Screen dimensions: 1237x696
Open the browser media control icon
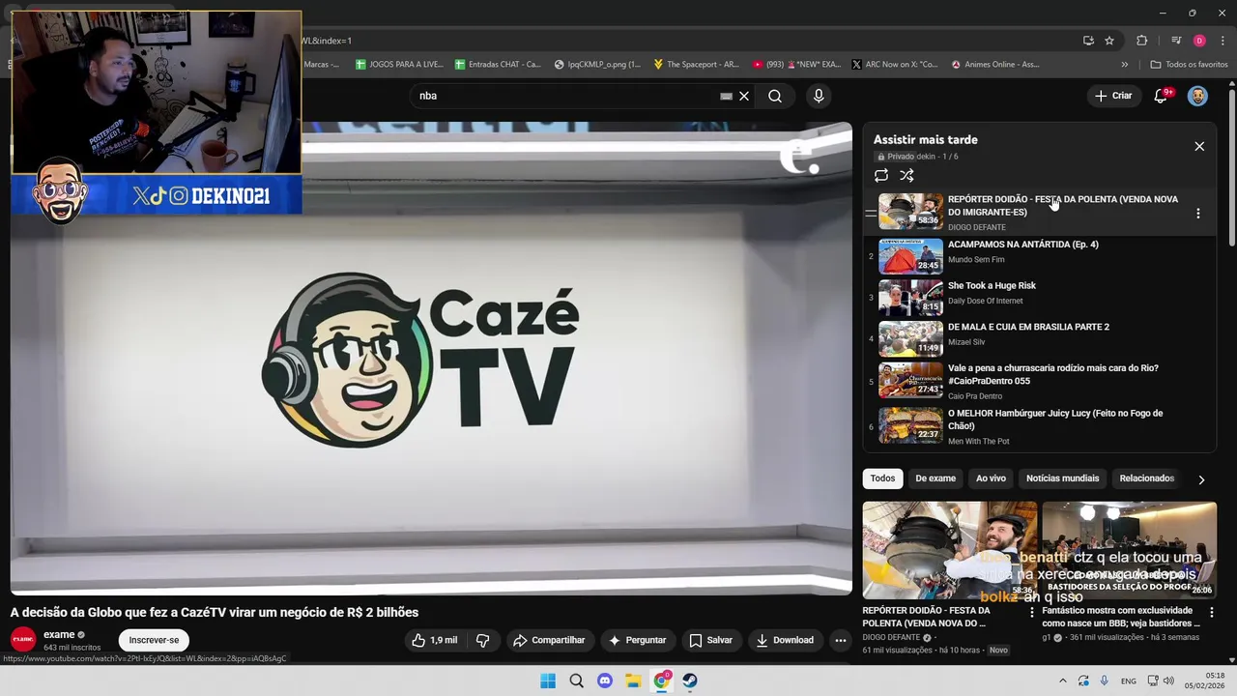[1176, 41]
